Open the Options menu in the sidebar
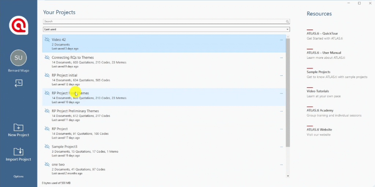The width and height of the screenshot is (375, 187). tap(18, 176)
